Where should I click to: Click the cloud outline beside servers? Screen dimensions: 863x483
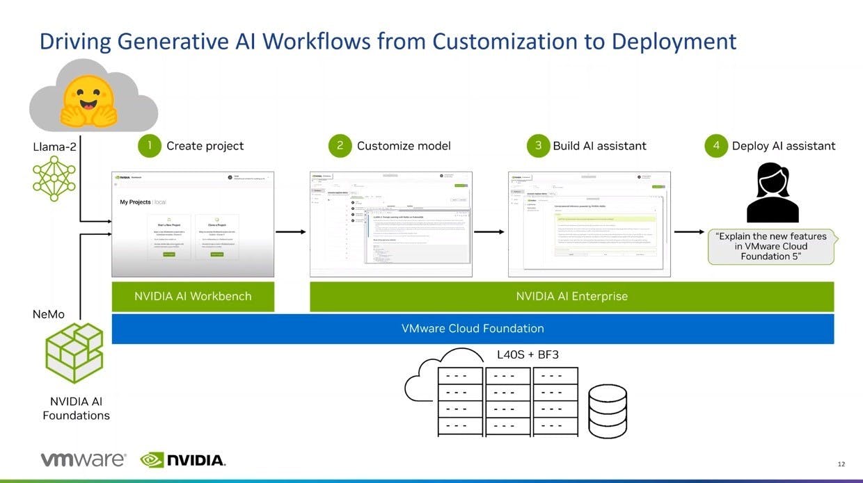pos(422,382)
